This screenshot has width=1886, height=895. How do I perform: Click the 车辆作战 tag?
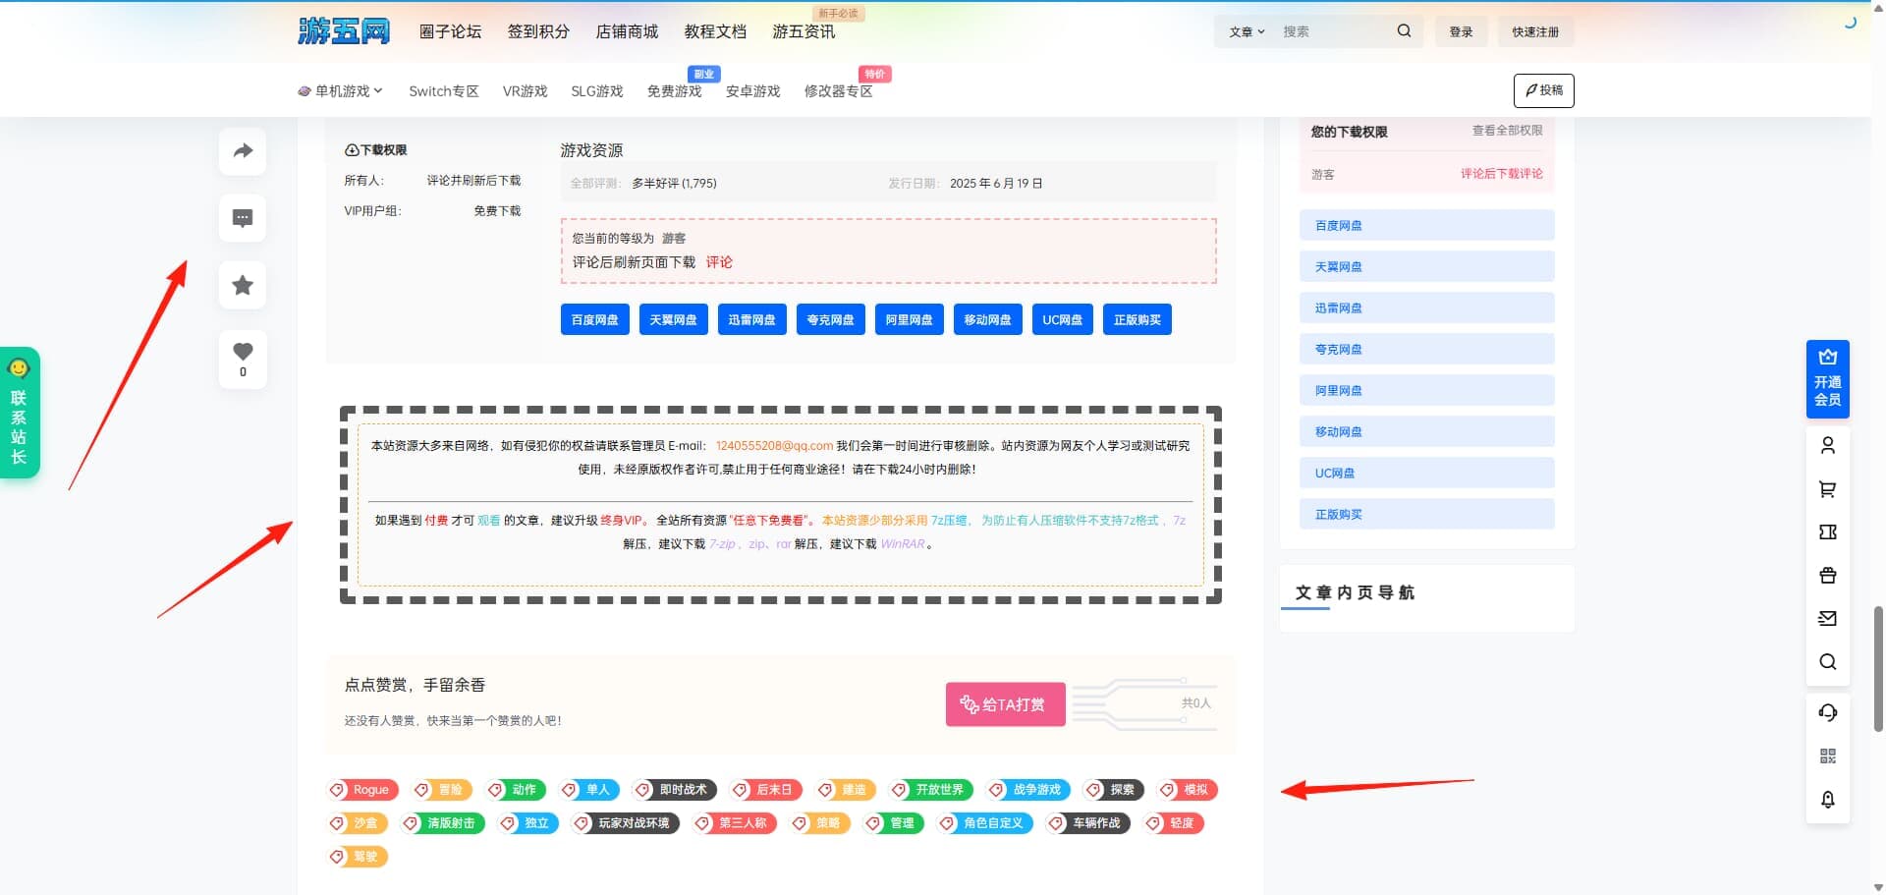point(1088,823)
